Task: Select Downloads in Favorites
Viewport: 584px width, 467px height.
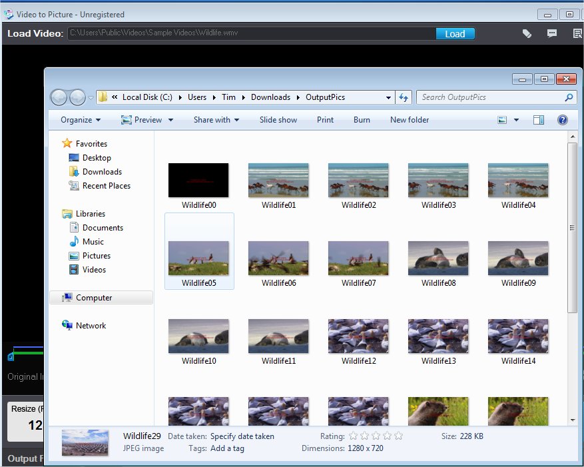Action: [101, 172]
